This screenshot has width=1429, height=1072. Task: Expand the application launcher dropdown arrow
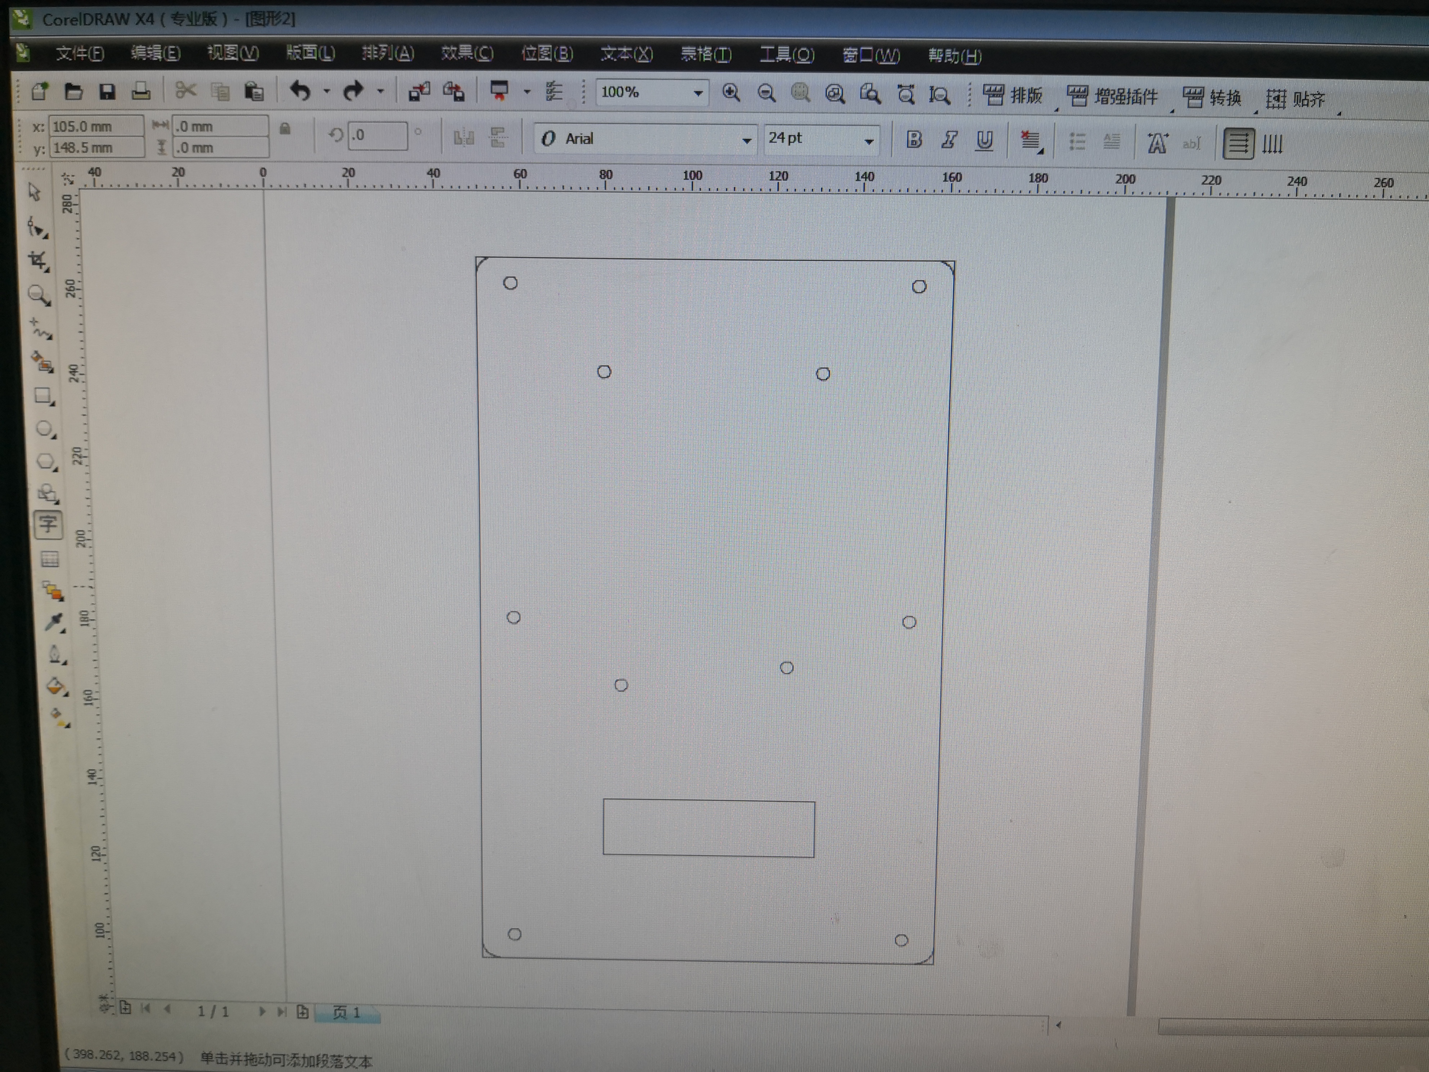click(527, 93)
